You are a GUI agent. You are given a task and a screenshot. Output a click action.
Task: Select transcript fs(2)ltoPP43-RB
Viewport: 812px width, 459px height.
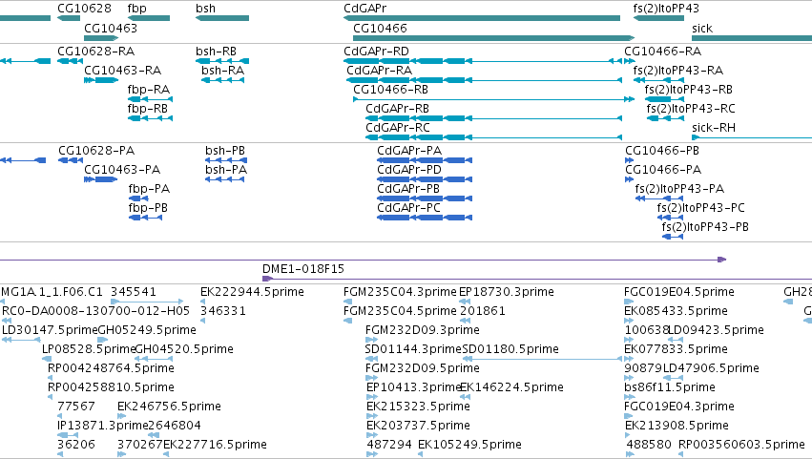click(688, 90)
